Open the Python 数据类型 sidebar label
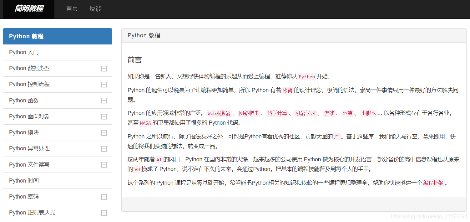Screen dimensions: 470x222 (29, 68)
